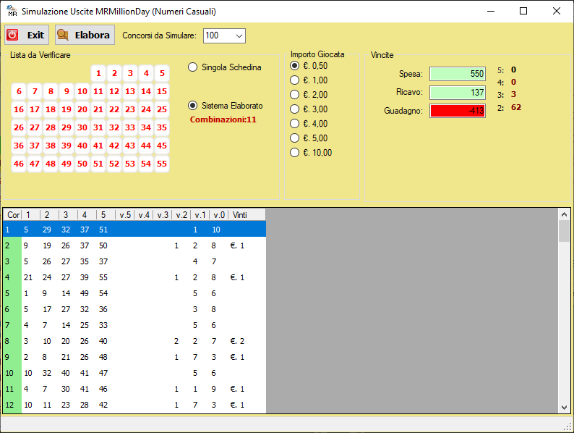Toggle number 33 in the verification grid
The image size is (574, 433).
coord(130,127)
